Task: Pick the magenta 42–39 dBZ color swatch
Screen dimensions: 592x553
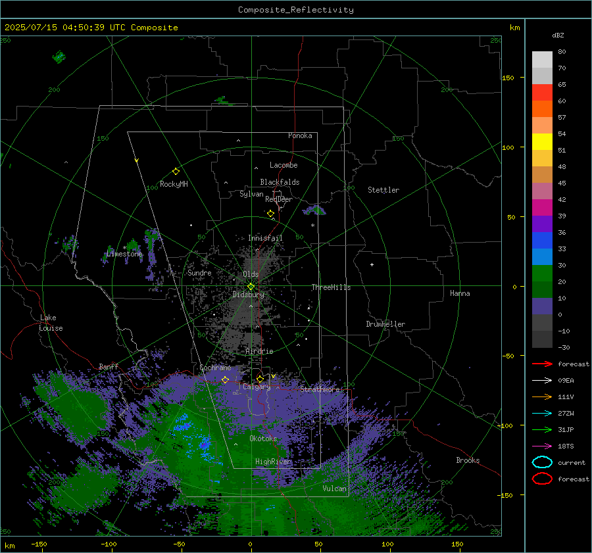Action: click(x=542, y=208)
